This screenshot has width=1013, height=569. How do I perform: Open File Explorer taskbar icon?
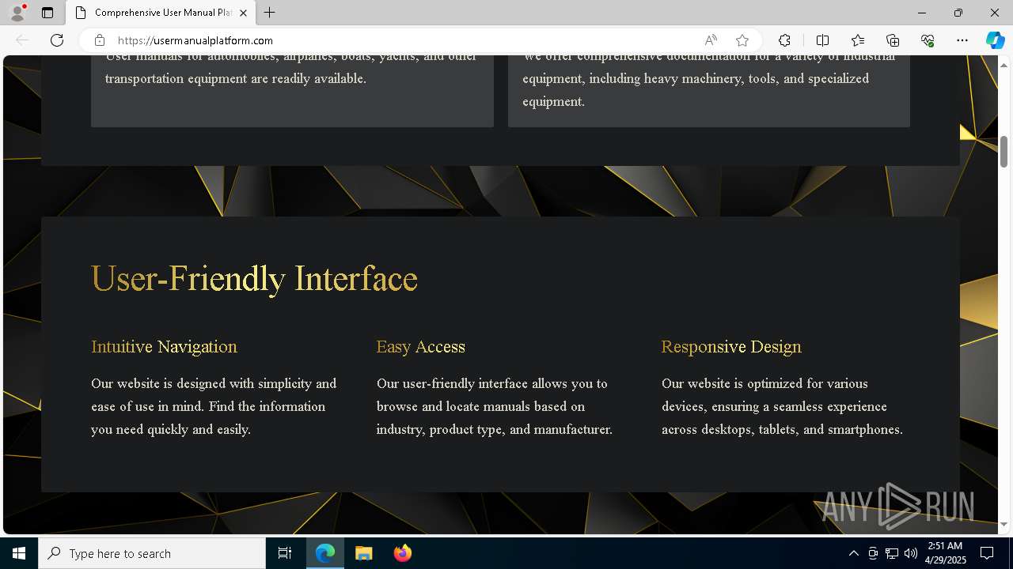[x=363, y=553]
